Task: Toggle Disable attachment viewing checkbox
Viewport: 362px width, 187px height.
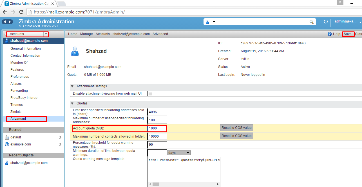Action: [150, 93]
